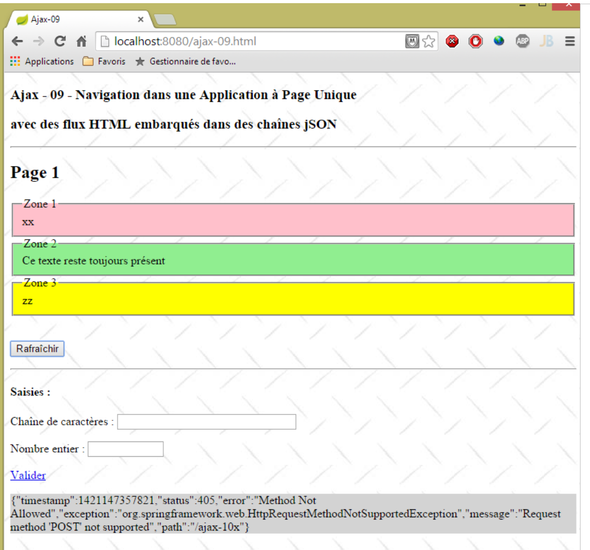Click the Valider link
This screenshot has width=590, height=550.
coord(28,475)
